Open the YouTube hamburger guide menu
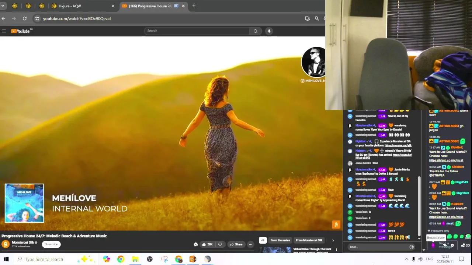The height and width of the screenshot is (265, 472). coord(4,31)
